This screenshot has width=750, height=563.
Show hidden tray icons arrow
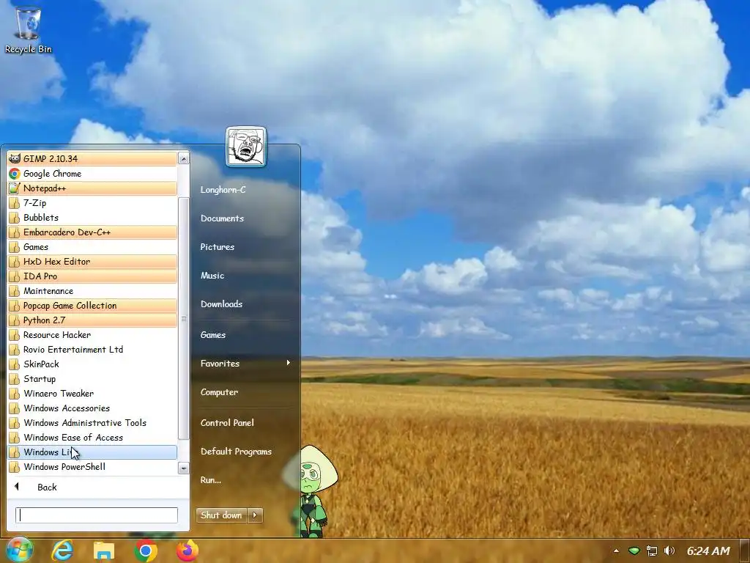click(616, 551)
